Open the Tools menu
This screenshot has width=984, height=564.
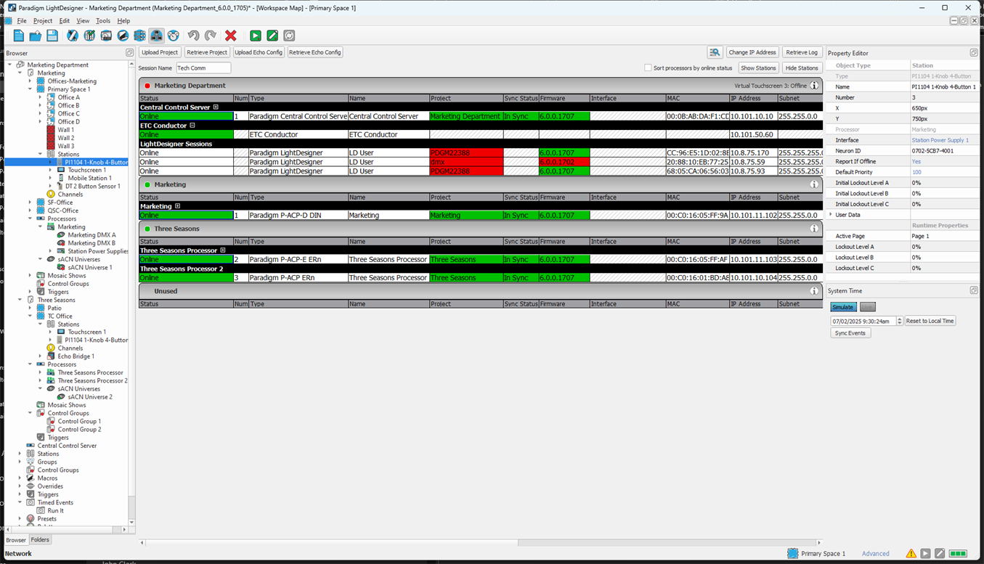(103, 21)
